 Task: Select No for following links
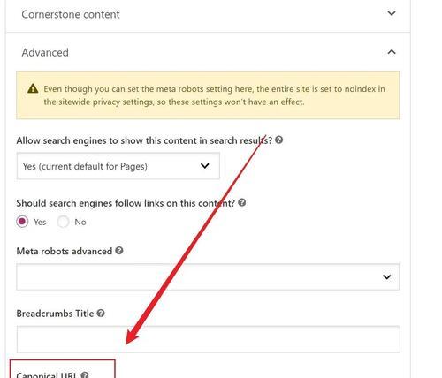pyautogui.click(x=63, y=222)
